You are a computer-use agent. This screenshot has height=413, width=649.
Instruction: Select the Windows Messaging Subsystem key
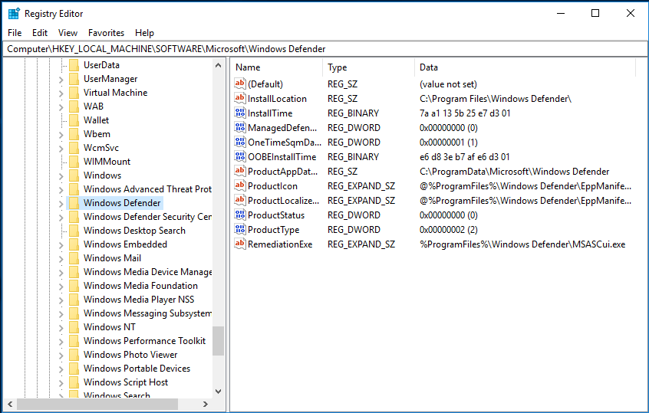pyautogui.click(x=147, y=313)
